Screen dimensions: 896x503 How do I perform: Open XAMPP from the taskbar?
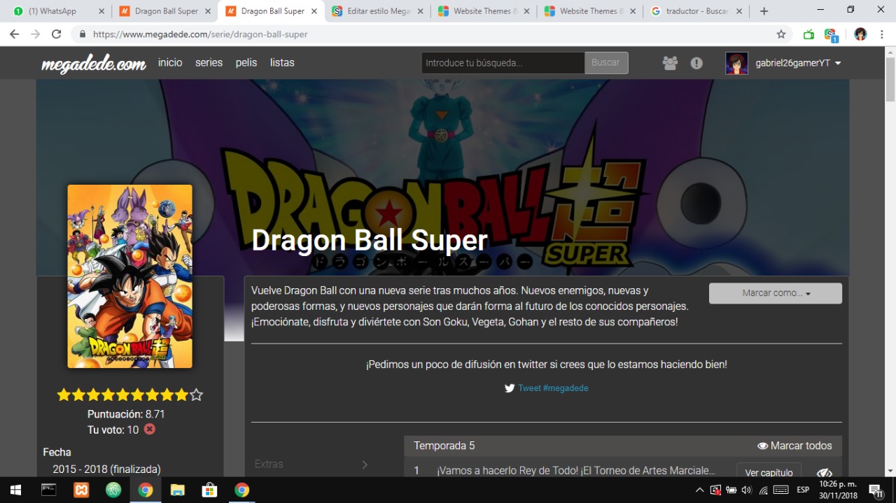click(x=81, y=490)
